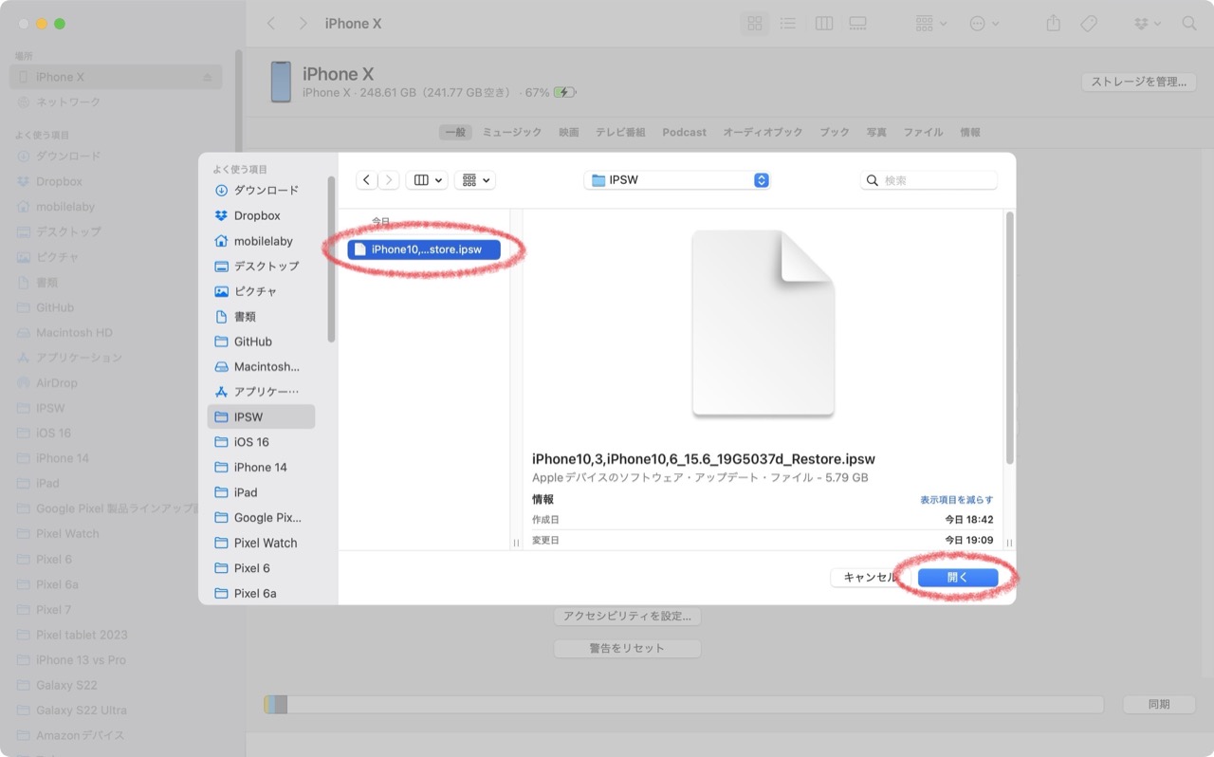
Task: Click Finder toolbar list view button
Action: (x=787, y=24)
